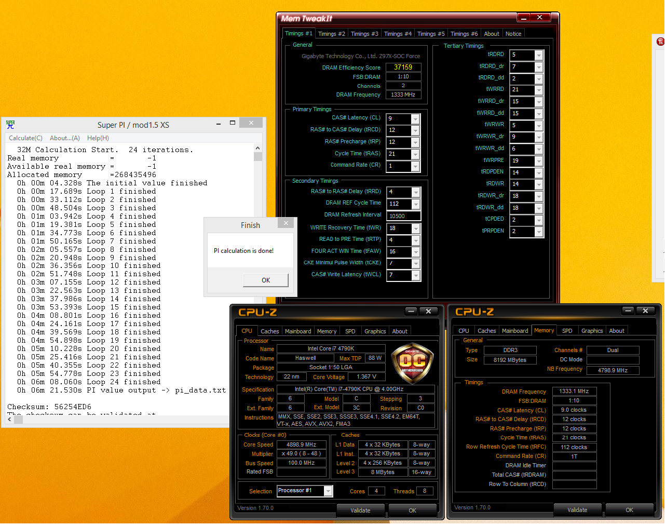The width and height of the screenshot is (666, 526).
Task: Click OK in right CPU-Z Memory window
Action: [629, 510]
